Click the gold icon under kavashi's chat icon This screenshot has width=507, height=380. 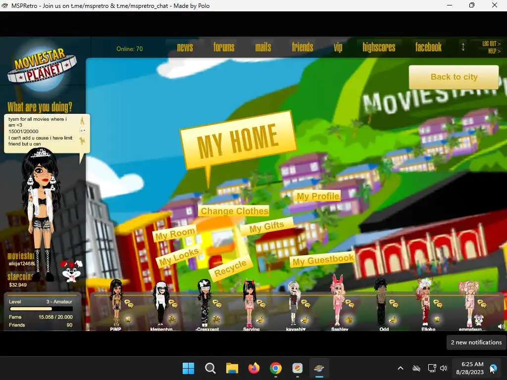point(304,320)
